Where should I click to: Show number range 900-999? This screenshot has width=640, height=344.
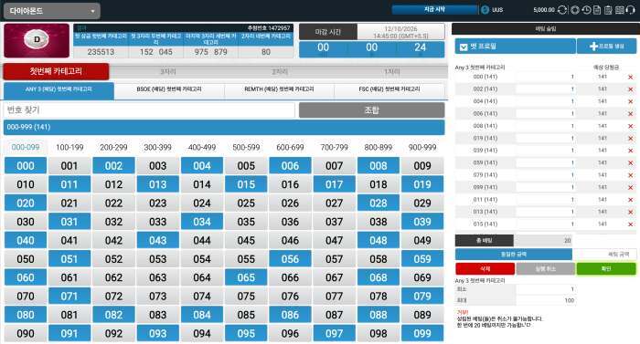tap(422, 147)
